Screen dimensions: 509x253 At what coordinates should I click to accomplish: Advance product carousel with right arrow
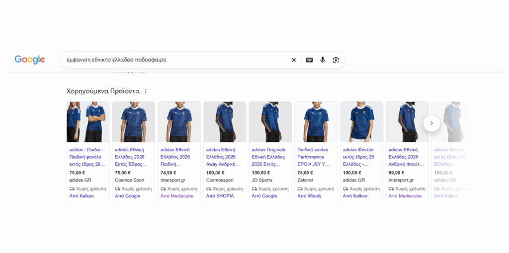click(x=431, y=123)
